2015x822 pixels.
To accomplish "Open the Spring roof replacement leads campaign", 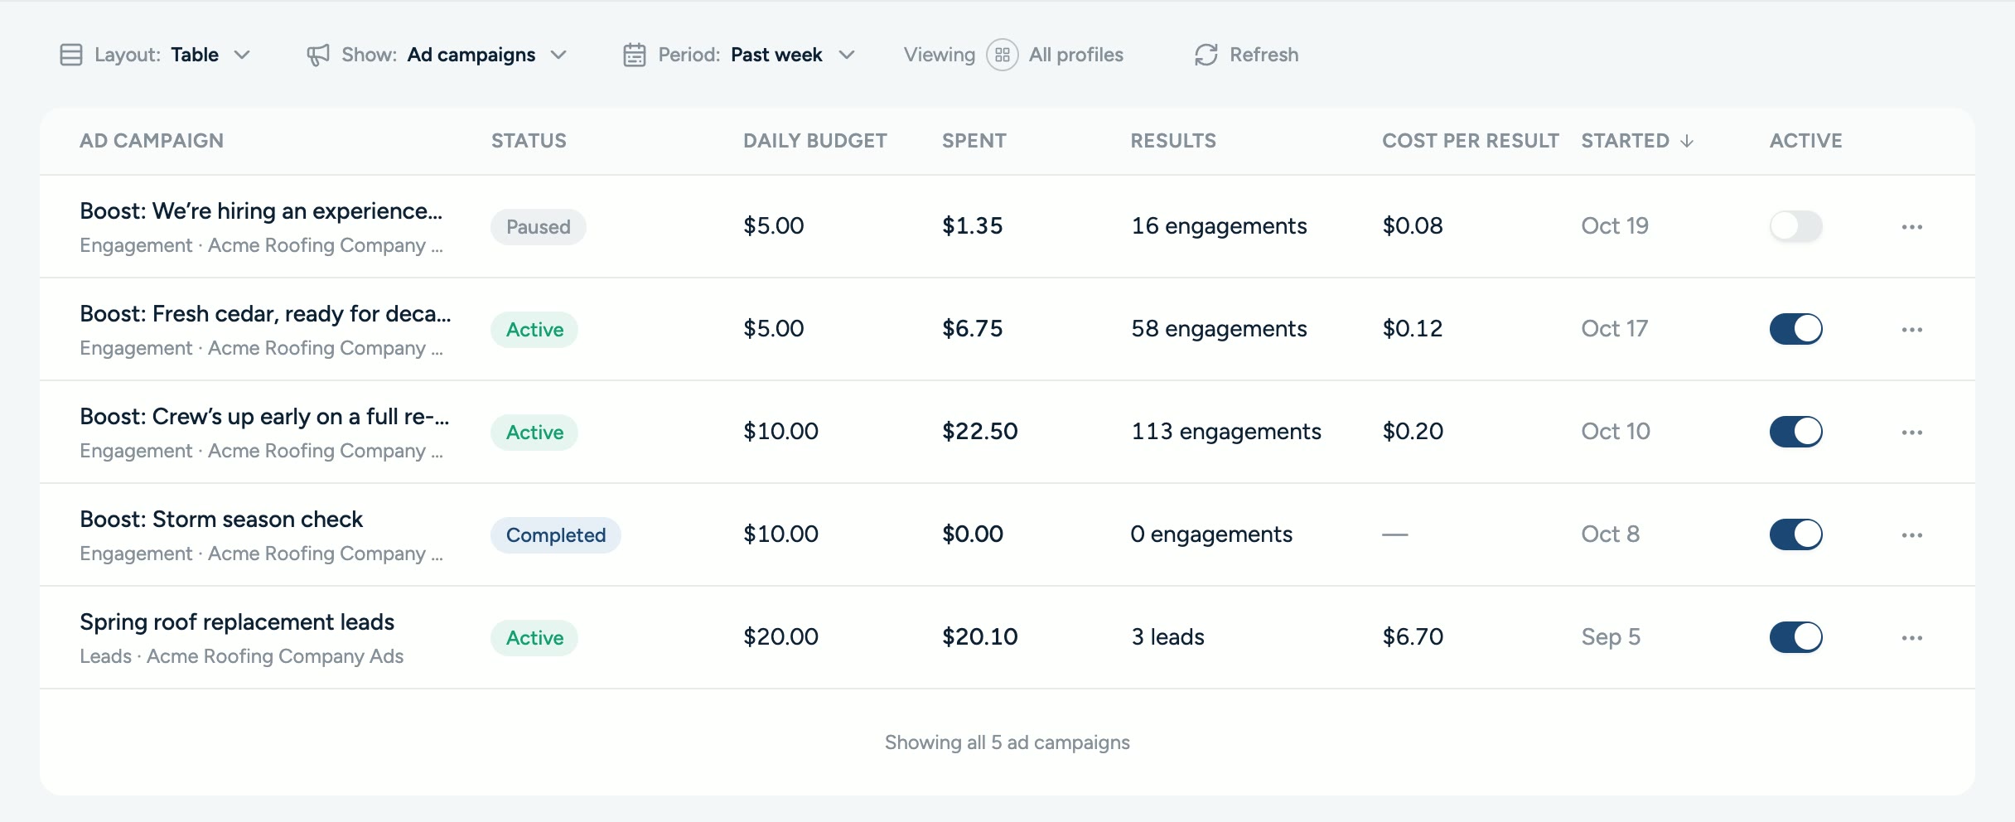I will click(x=237, y=622).
